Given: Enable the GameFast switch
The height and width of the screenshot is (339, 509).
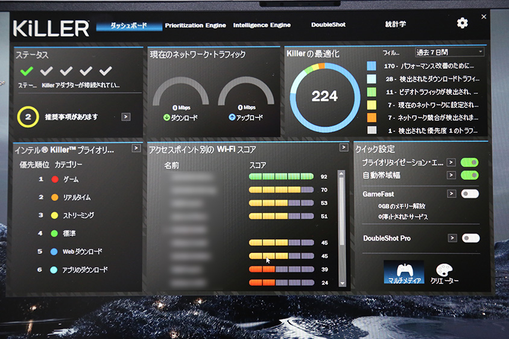Looking at the screenshot, I should click(x=470, y=194).
